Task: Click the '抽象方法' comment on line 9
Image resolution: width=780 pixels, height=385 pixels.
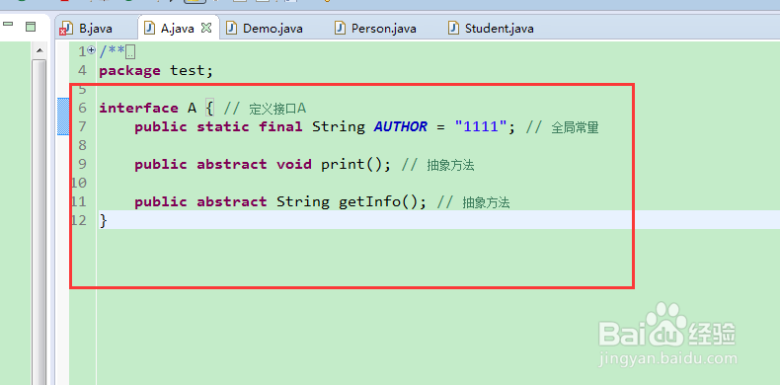Action: (x=450, y=166)
